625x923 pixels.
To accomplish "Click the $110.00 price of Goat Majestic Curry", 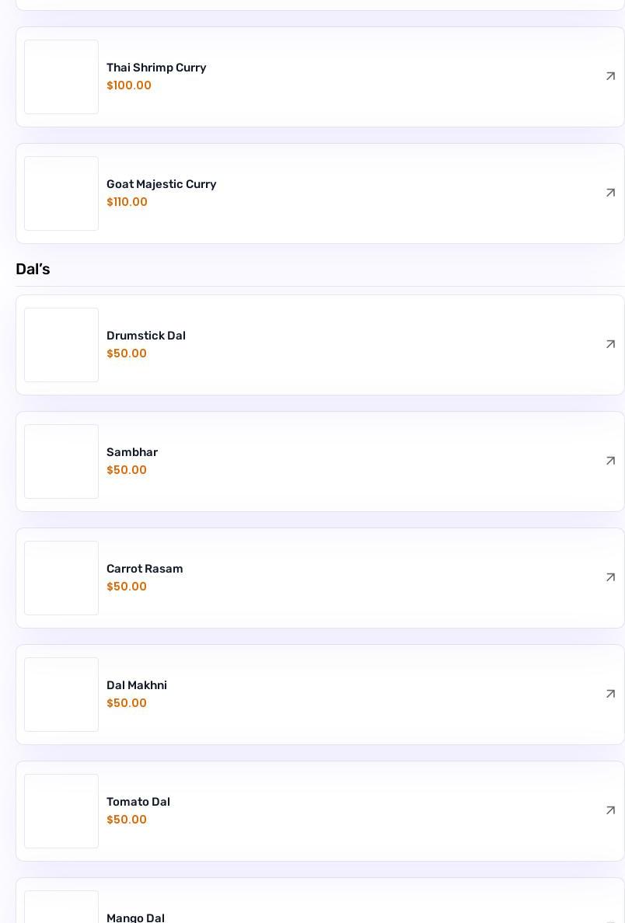I will [127, 202].
